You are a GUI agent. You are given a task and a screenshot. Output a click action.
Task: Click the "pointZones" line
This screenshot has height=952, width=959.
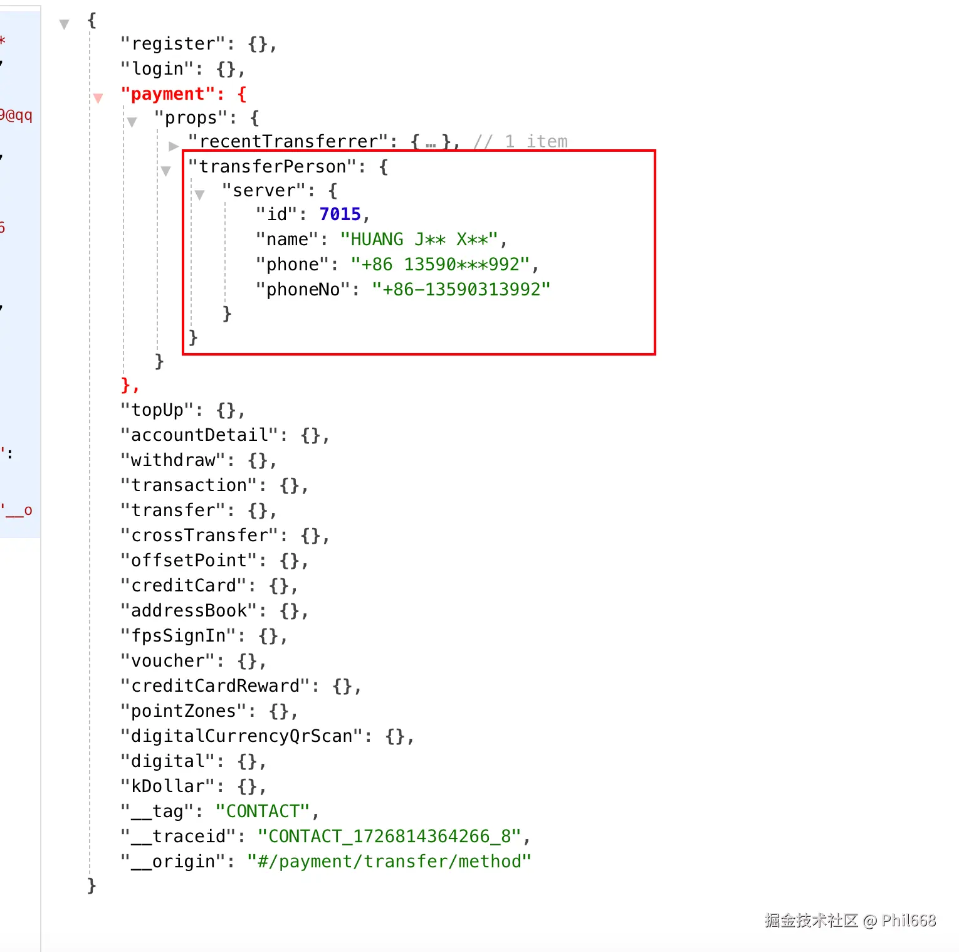(x=209, y=711)
